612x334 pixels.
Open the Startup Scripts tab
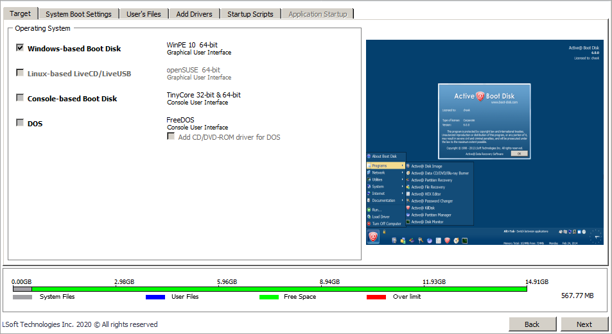250,14
